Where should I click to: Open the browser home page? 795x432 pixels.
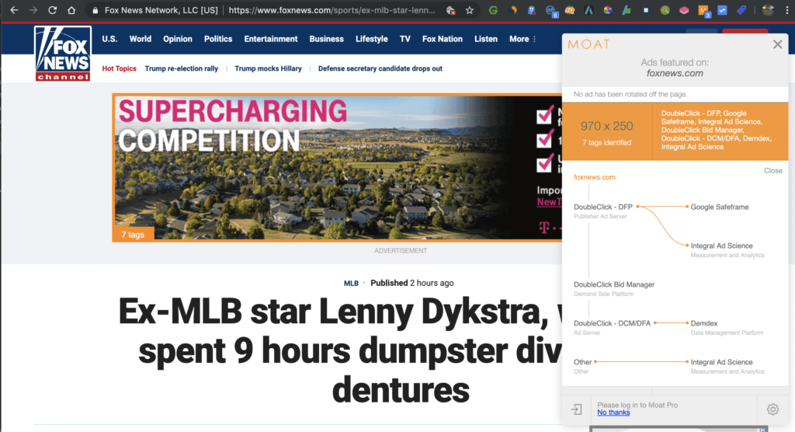tap(71, 10)
